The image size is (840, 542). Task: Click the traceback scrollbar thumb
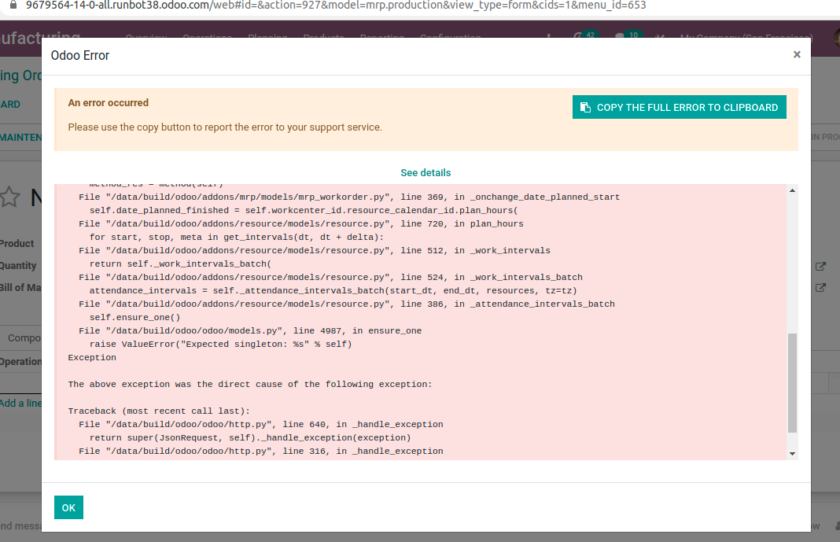792,383
